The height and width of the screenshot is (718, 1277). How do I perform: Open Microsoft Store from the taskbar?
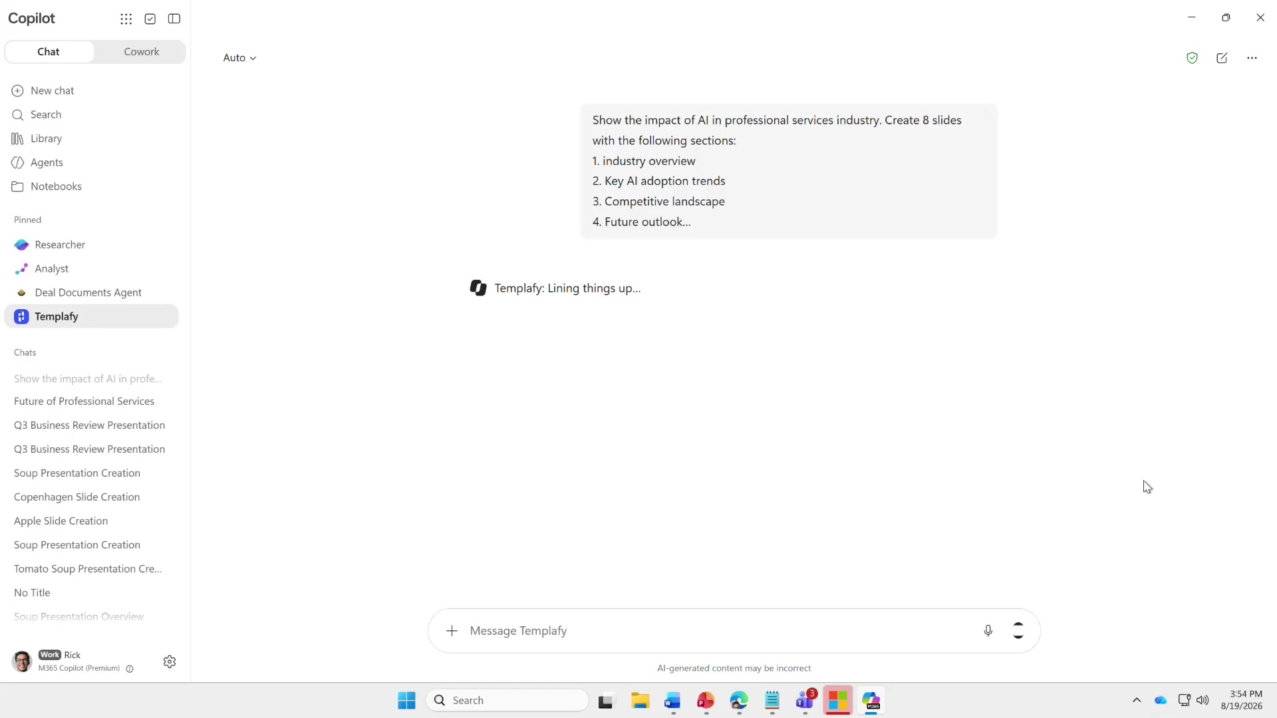point(838,701)
